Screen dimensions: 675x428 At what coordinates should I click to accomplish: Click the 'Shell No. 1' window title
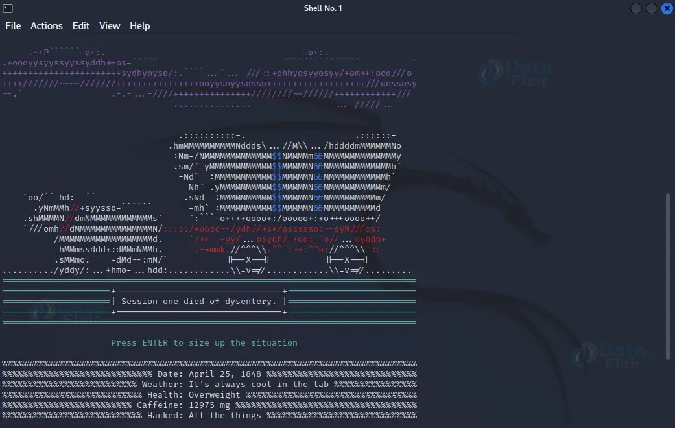(323, 8)
